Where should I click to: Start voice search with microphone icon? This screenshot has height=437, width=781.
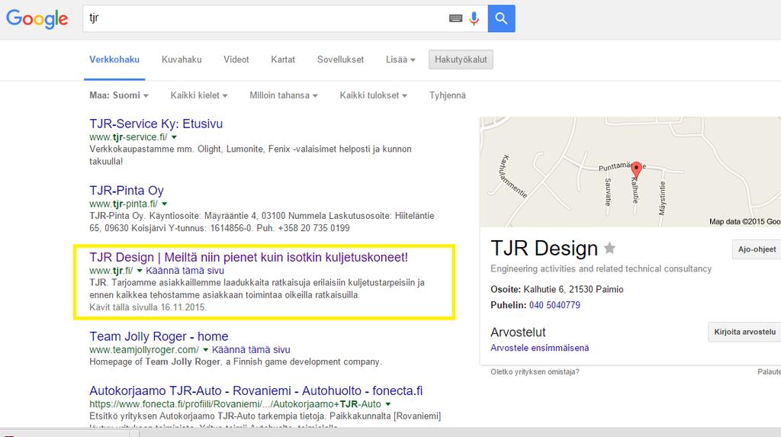pyautogui.click(x=474, y=18)
